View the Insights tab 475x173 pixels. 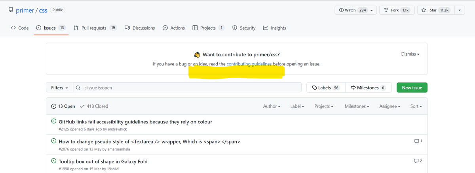(x=274, y=28)
